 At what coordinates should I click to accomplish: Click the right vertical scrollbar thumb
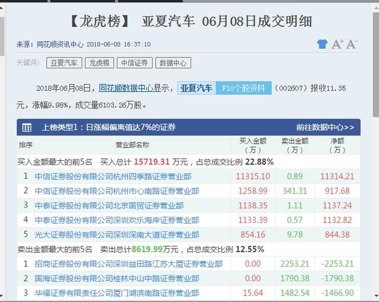pos(376,65)
